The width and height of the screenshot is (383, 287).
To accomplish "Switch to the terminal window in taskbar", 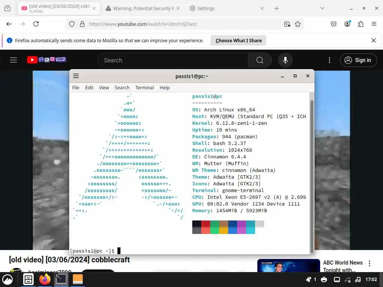I will (x=61, y=280).
